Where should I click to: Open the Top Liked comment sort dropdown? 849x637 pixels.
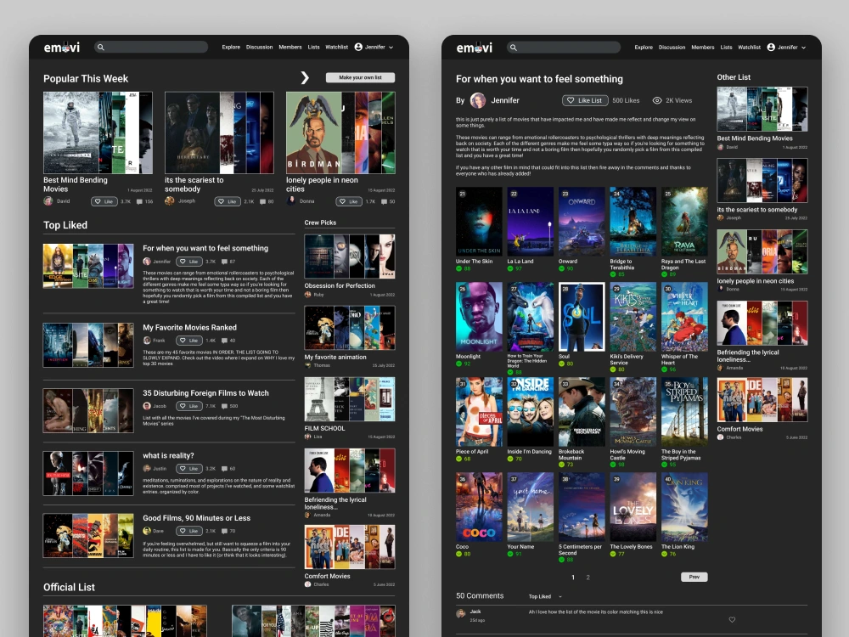click(545, 597)
